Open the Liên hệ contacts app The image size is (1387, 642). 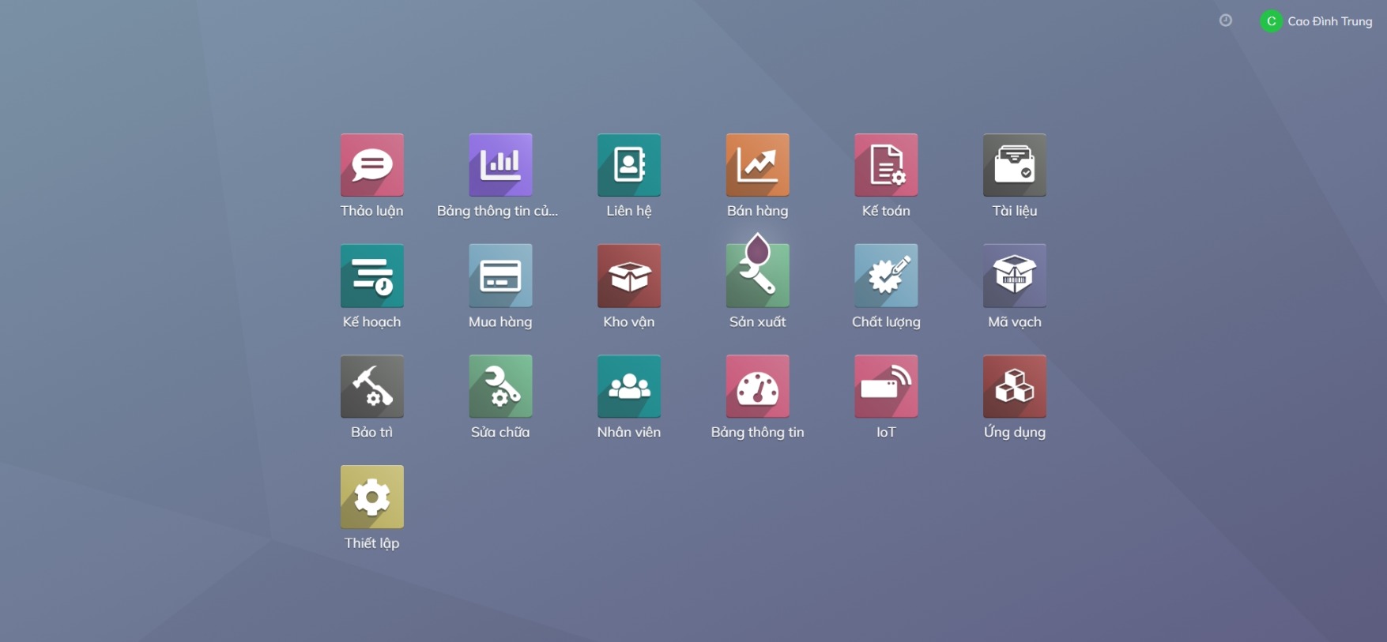(628, 165)
